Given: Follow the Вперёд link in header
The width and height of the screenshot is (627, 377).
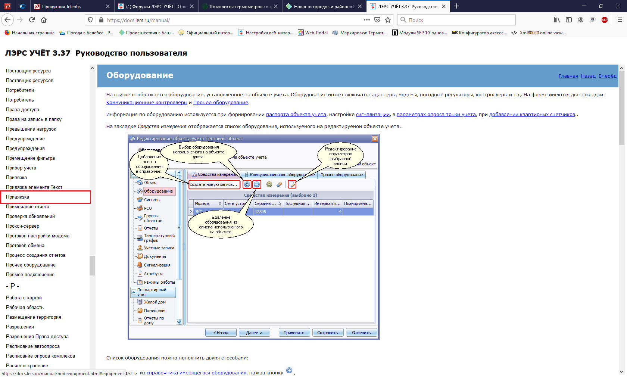Looking at the screenshot, I should (607, 76).
